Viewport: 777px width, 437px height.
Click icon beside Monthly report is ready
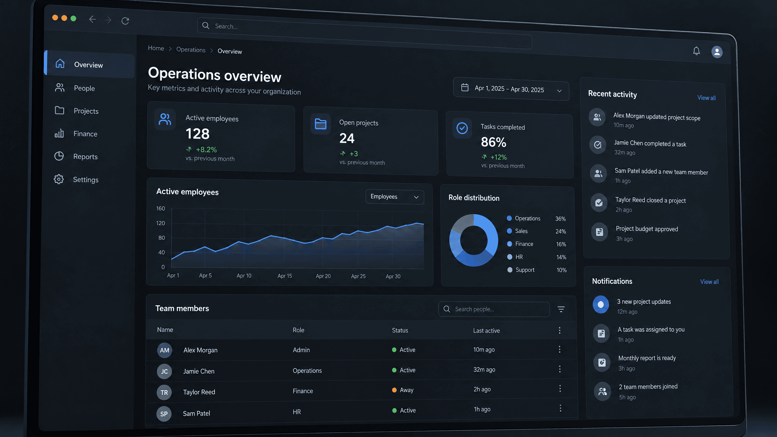[x=602, y=362]
